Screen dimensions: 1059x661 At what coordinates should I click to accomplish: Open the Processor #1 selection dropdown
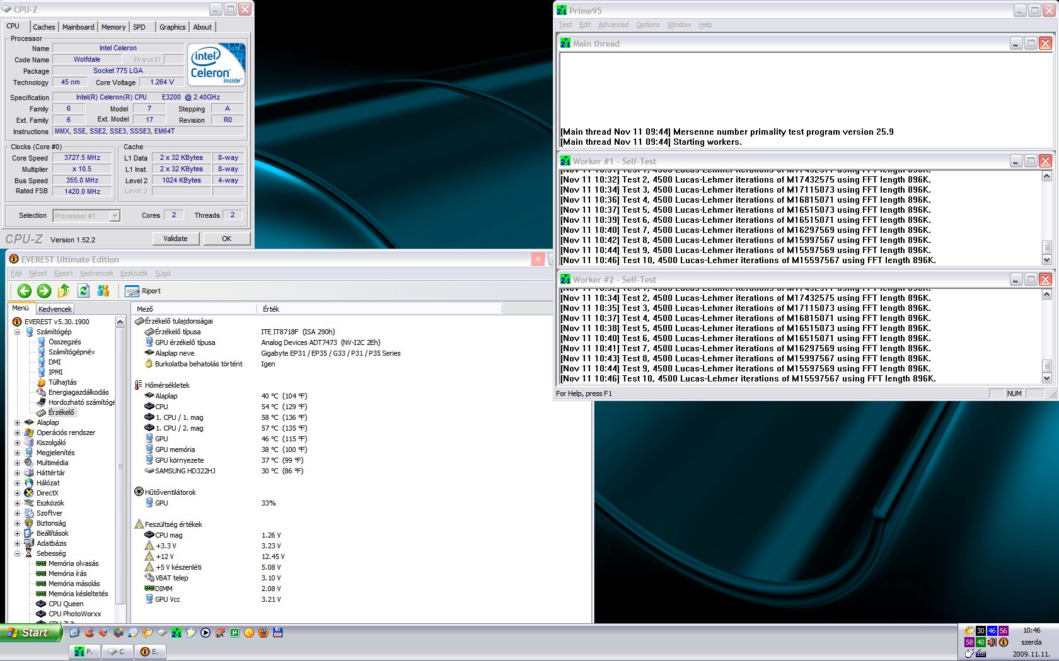[x=86, y=216]
